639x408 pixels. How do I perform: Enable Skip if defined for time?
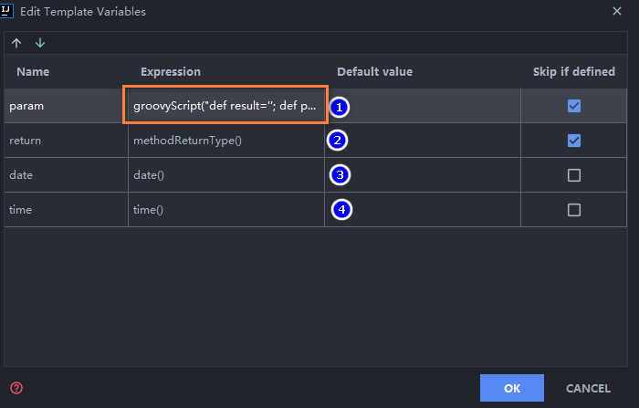tap(573, 210)
